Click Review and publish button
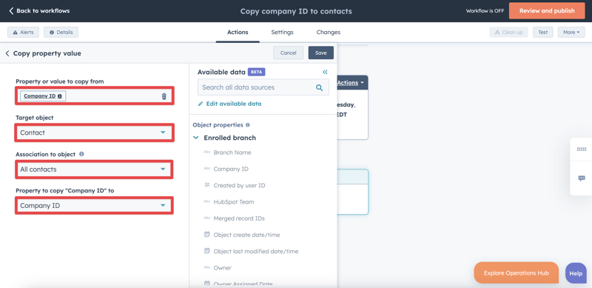The height and width of the screenshot is (288, 592). (x=547, y=11)
